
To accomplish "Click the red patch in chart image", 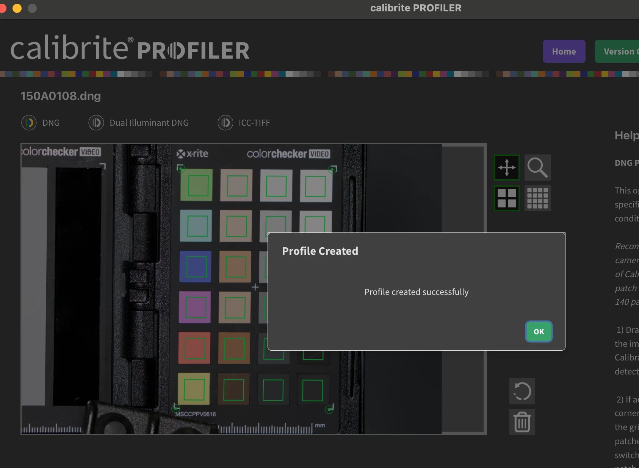I will (194, 348).
